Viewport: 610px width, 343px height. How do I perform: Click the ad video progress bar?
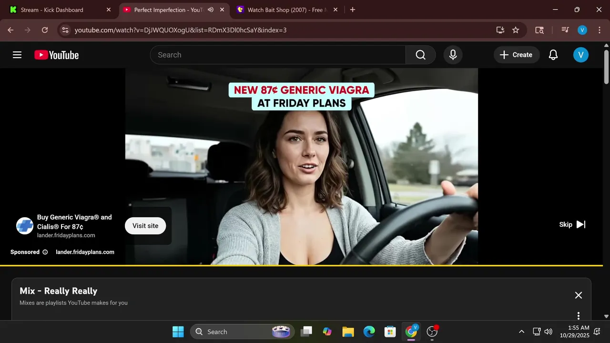point(301,265)
